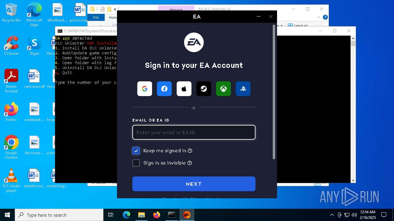Image resolution: width=394 pixels, height=221 pixels.
Task: Select creditpark image file on desktop
Action: tap(34, 112)
